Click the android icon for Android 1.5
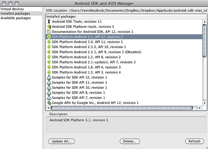This screenshot has height=149, width=208. click(49, 72)
